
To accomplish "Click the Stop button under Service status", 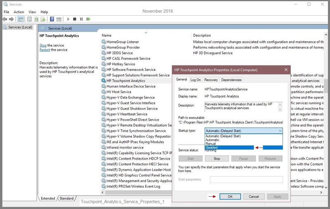I will pyautogui.click(x=217, y=159).
